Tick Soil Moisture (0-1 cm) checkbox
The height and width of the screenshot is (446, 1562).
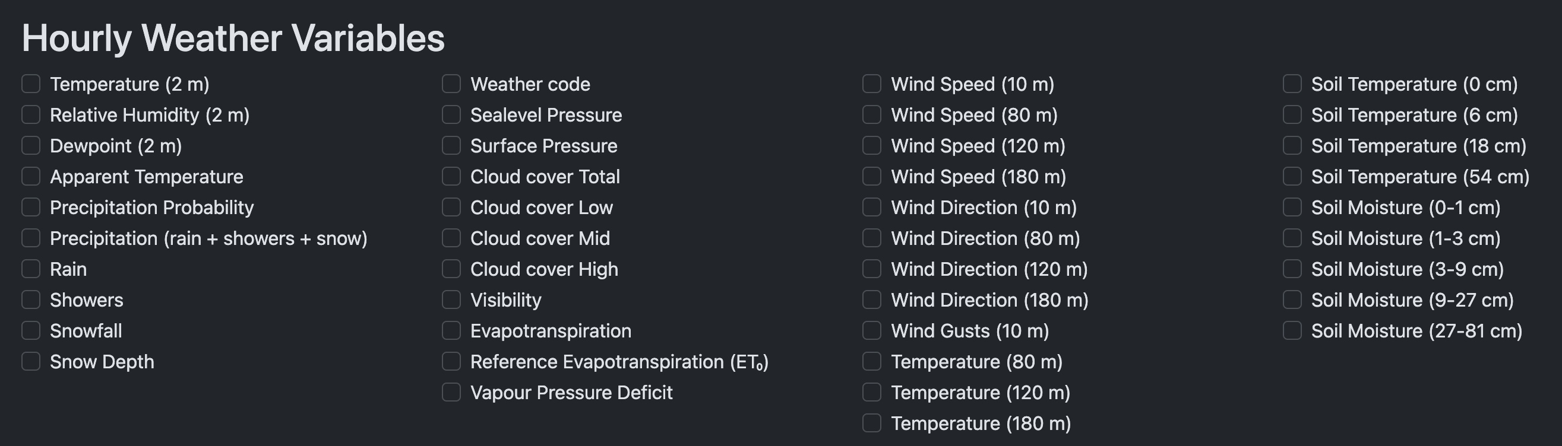(1292, 208)
